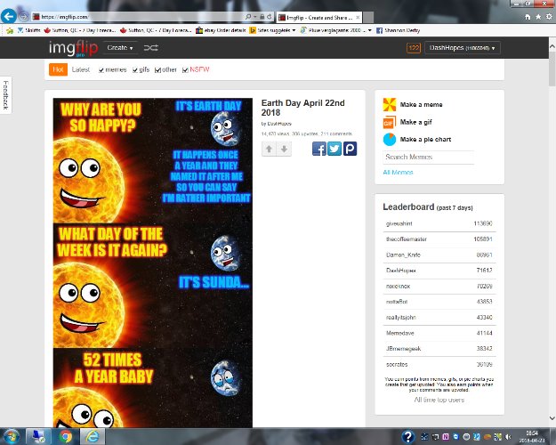Click the Make a pie chart icon
Image resolution: width=556 pixels, height=445 pixels.
[x=390, y=140]
